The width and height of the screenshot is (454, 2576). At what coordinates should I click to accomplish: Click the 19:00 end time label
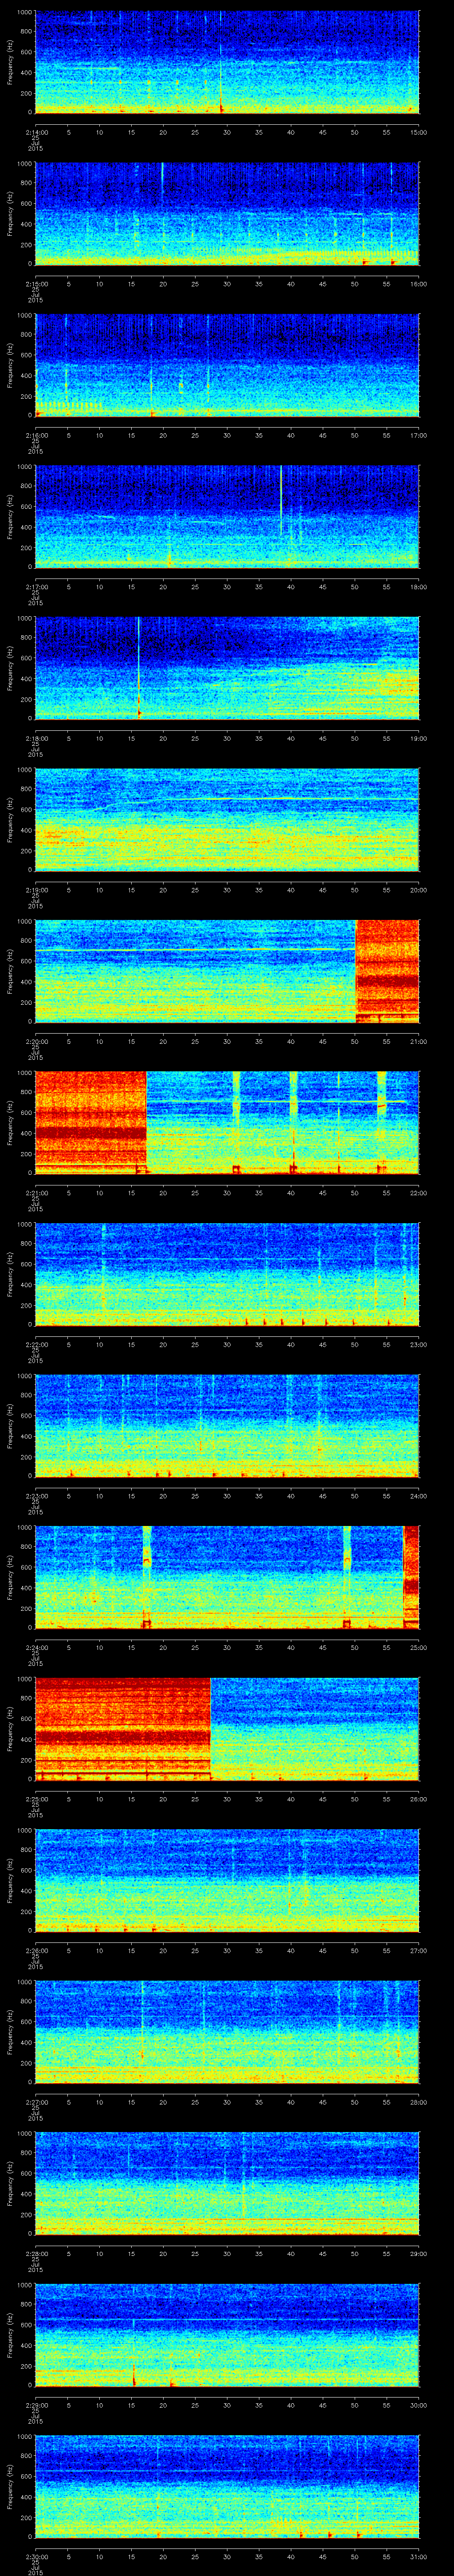click(x=418, y=738)
